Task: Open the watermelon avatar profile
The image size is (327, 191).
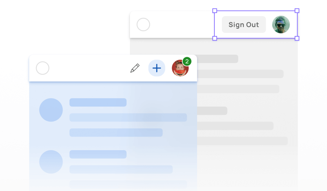Action: (x=180, y=68)
